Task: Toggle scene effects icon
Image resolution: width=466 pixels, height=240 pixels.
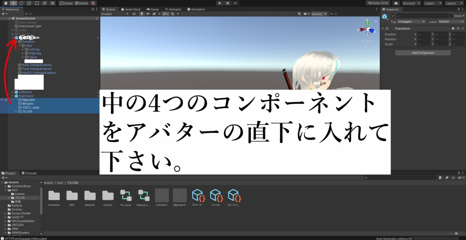Action: pyautogui.click(x=155, y=14)
